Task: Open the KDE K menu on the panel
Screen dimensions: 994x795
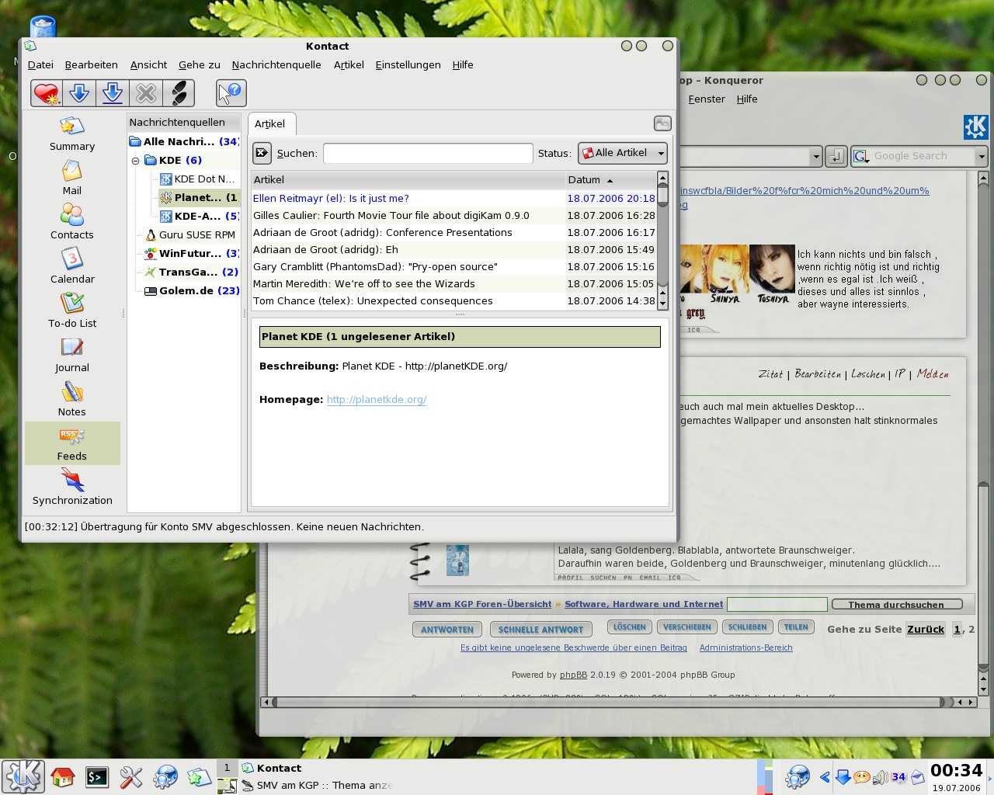Action: pyautogui.click(x=23, y=776)
